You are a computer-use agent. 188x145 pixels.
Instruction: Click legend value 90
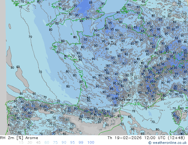tap(64, 143)
